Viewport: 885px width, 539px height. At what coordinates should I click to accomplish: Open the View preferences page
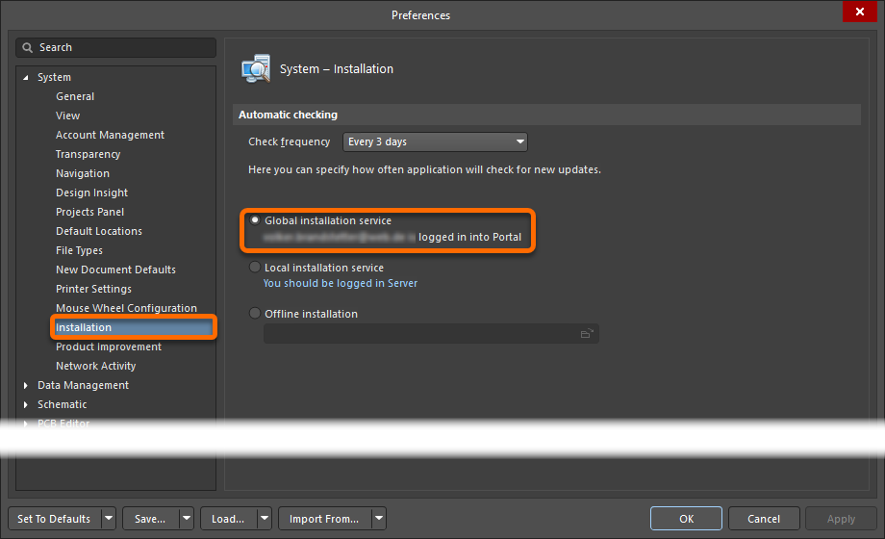[x=67, y=115]
